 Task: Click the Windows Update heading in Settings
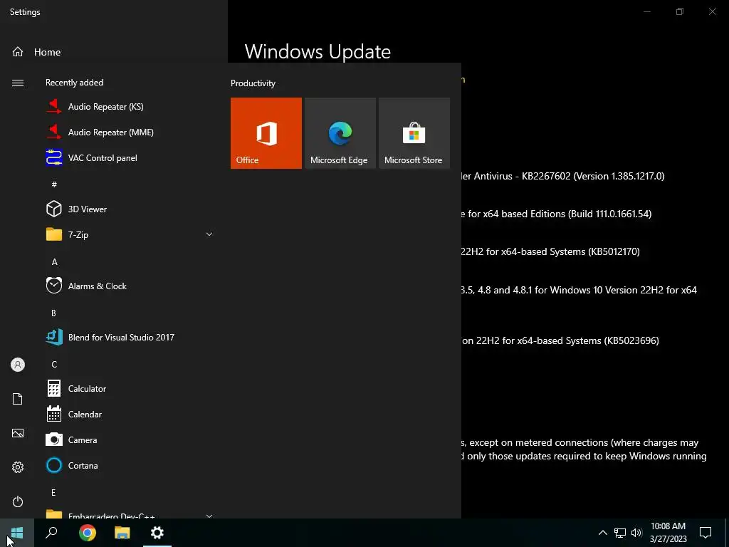click(x=318, y=51)
